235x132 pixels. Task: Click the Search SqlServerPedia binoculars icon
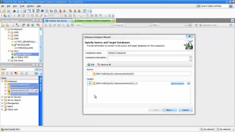231,6
